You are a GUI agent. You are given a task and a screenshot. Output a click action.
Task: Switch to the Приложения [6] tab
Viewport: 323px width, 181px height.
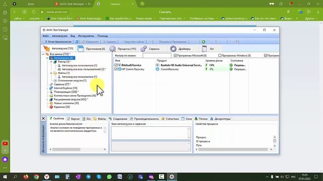tap(91, 49)
